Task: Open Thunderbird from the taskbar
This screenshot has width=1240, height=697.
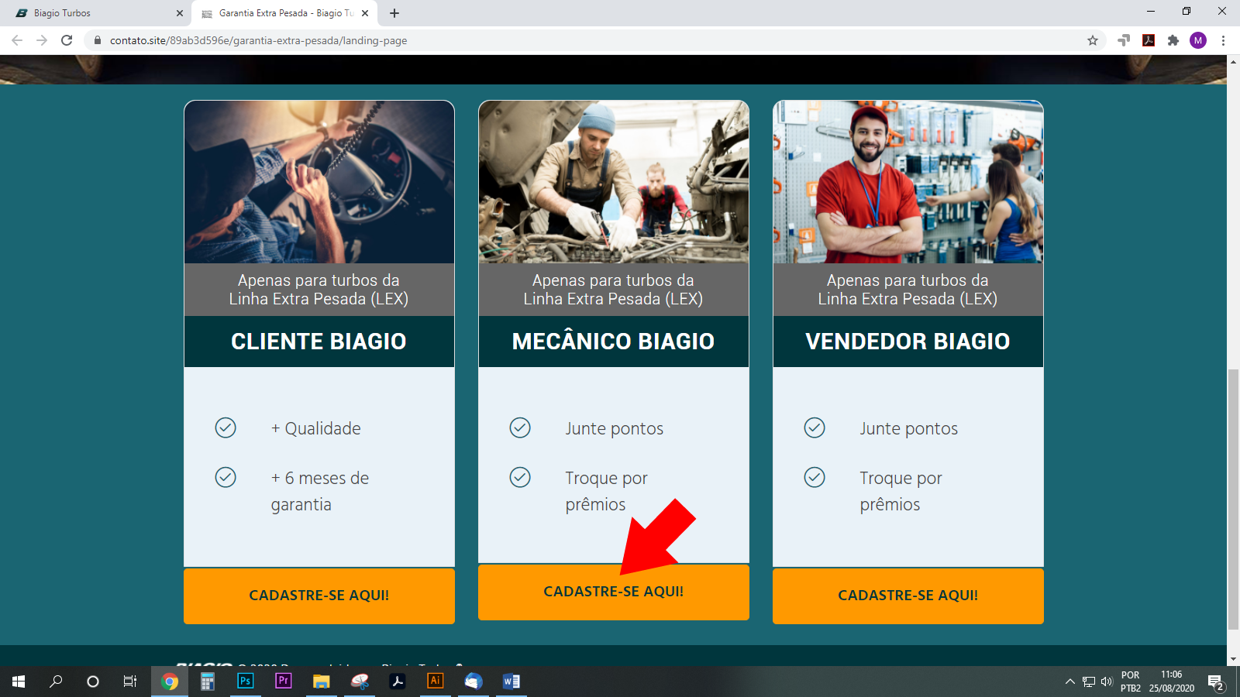Action: [474, 682]
